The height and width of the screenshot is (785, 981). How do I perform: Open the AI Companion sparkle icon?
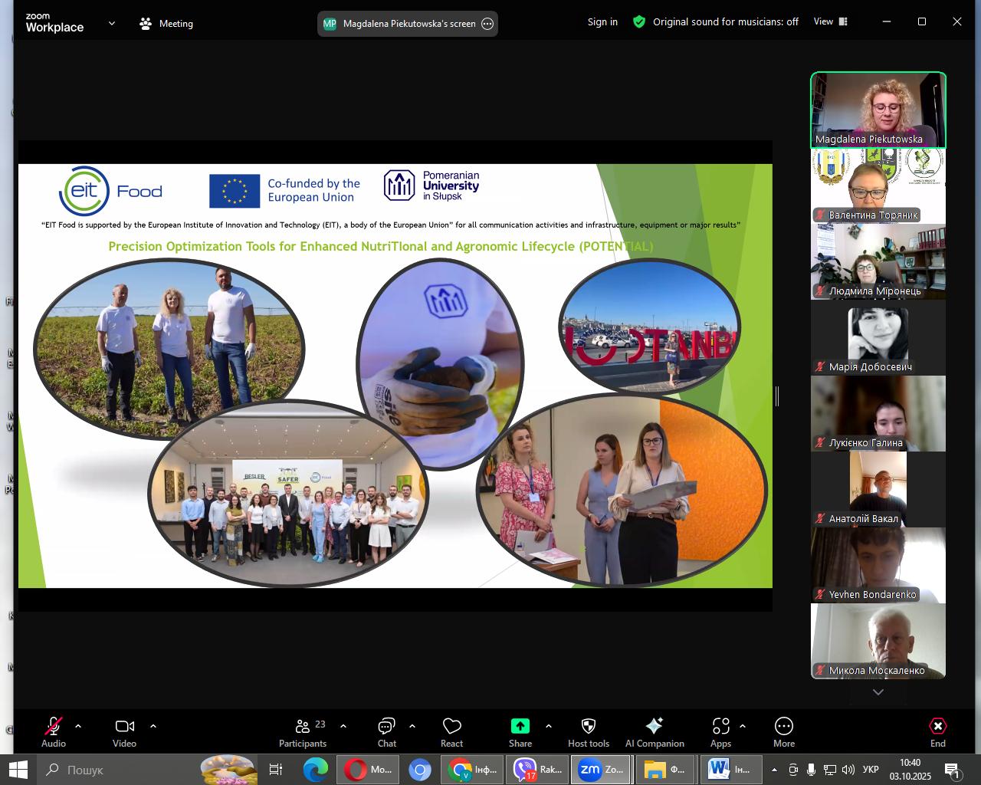pos(654,727)
